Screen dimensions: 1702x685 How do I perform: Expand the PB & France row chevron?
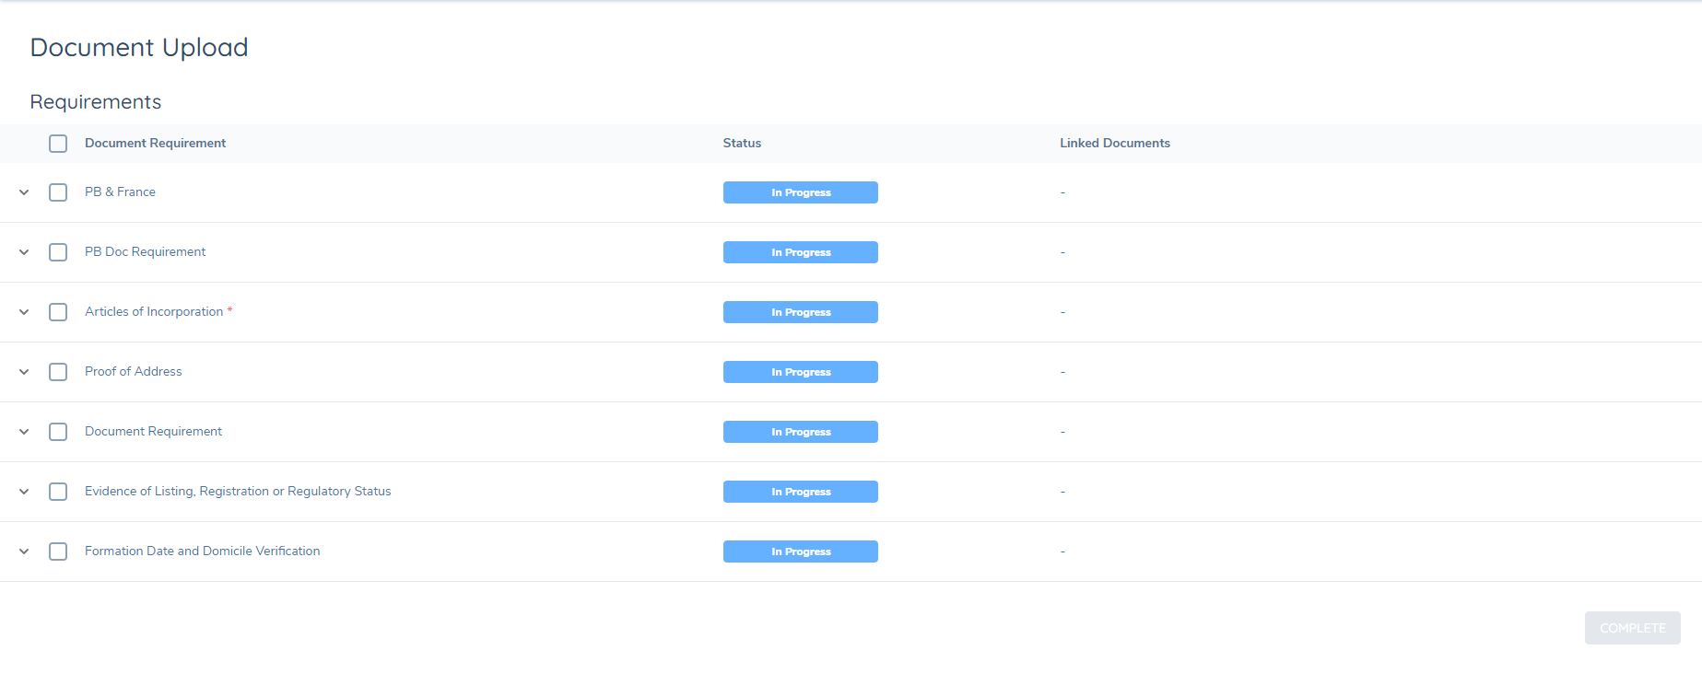tap(24, 192)
